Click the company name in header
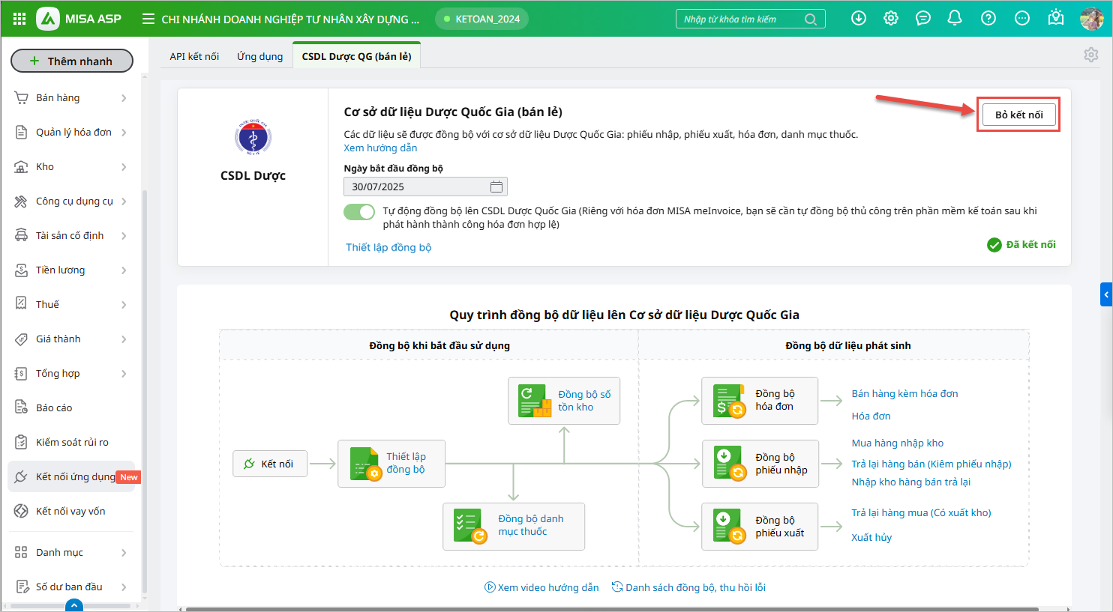Screen dimensions: 1113x612 (290, 19)
